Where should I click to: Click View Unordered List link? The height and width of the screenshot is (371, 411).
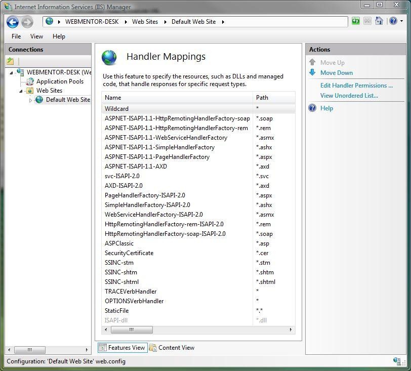[x=349, y=96]
